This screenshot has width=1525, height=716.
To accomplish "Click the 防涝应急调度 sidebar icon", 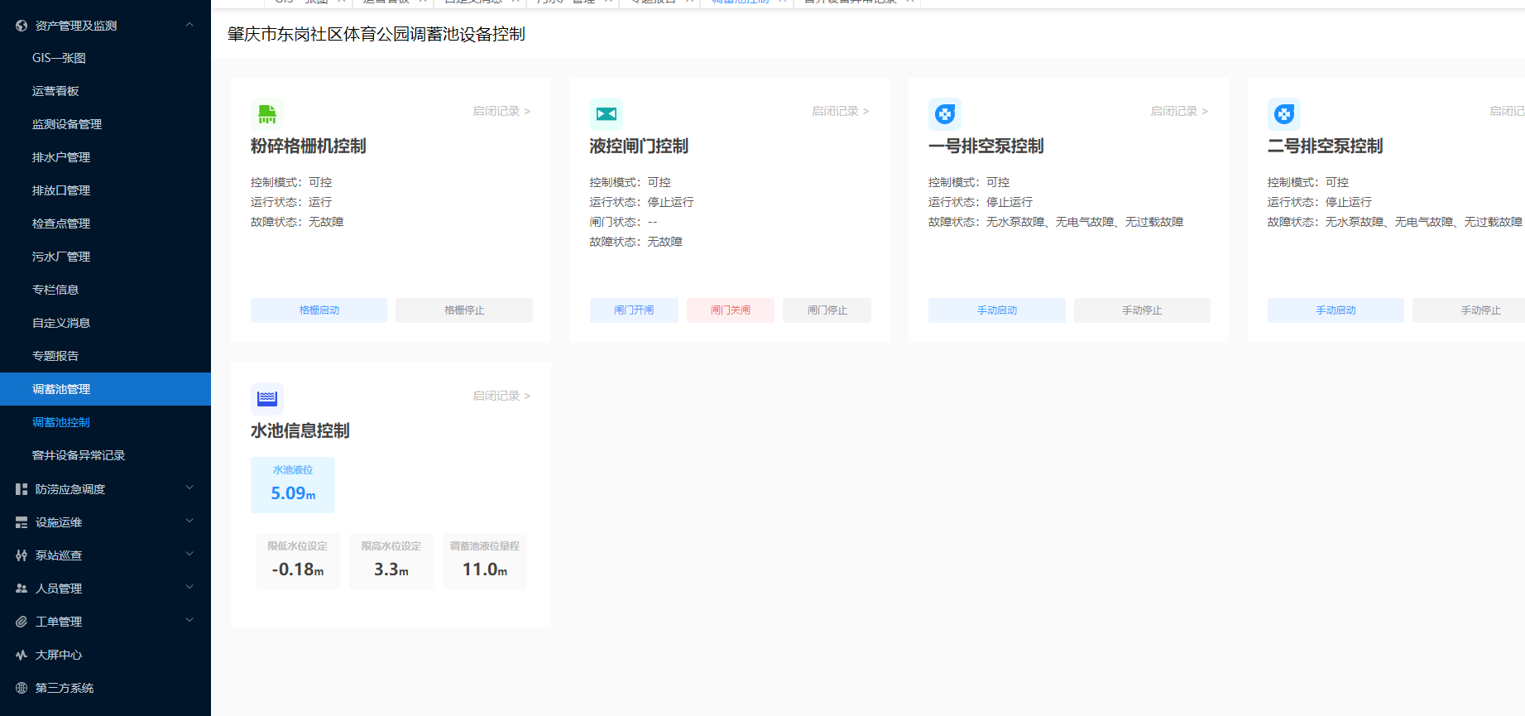I will click(x=22, y=489).
